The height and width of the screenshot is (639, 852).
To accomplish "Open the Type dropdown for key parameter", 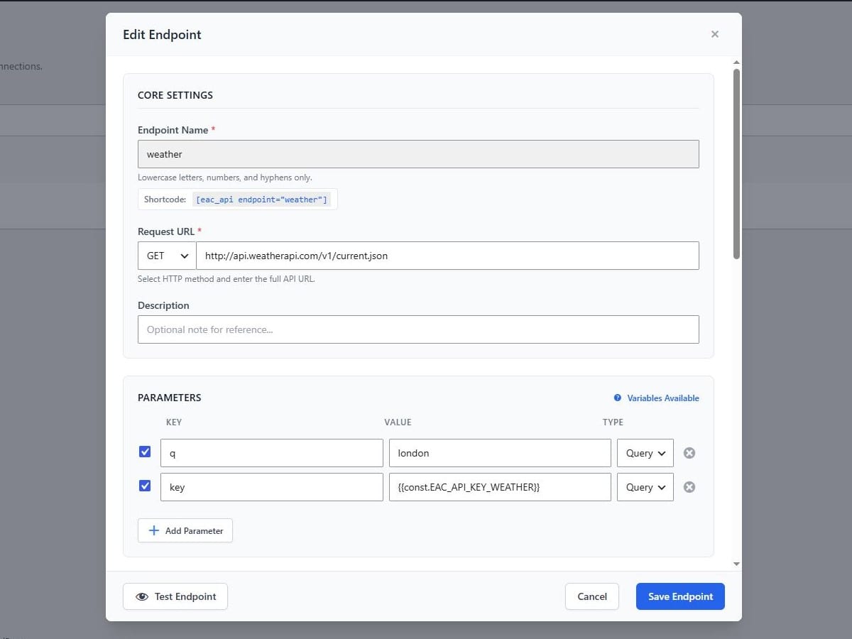I will [645, 487].
